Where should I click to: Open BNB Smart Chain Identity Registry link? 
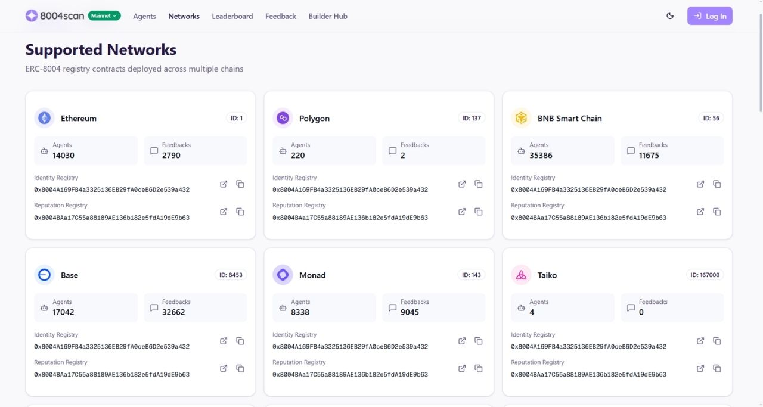[x=700, y=184]
